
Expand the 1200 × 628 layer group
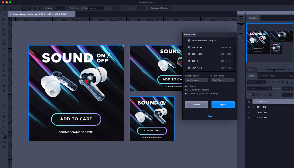click(254, 102)
